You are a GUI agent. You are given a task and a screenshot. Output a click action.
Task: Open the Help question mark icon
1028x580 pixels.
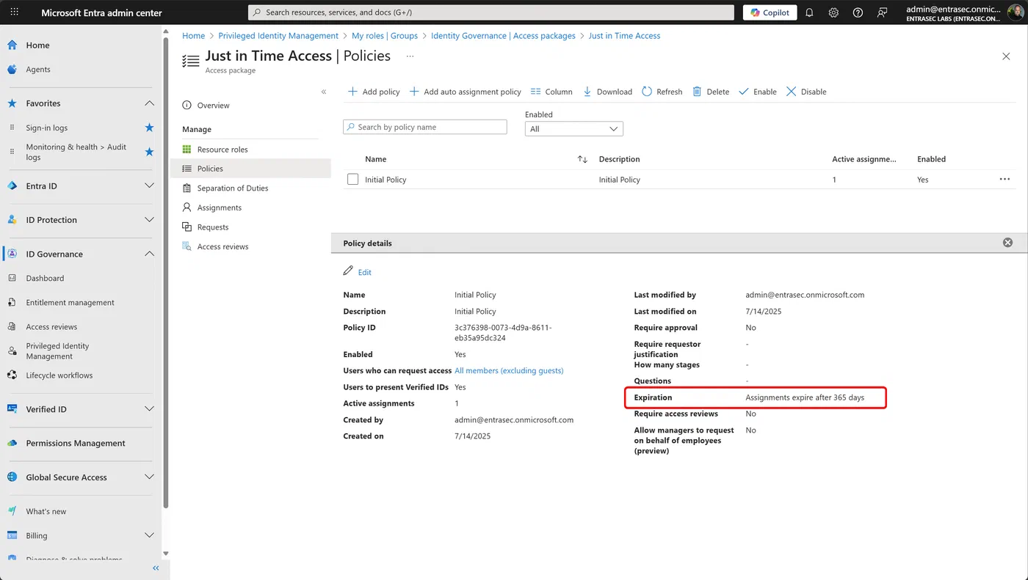coord(858,12)
